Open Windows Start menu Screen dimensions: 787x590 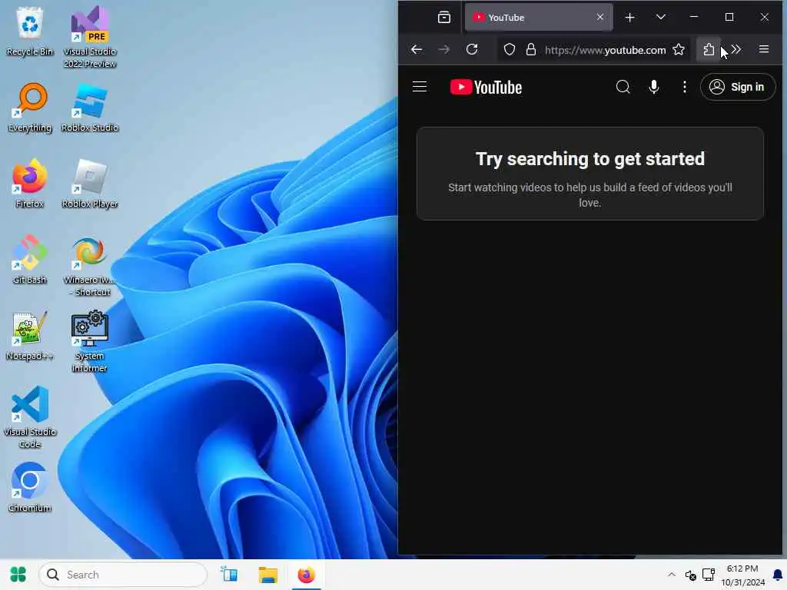pos(18,575)
